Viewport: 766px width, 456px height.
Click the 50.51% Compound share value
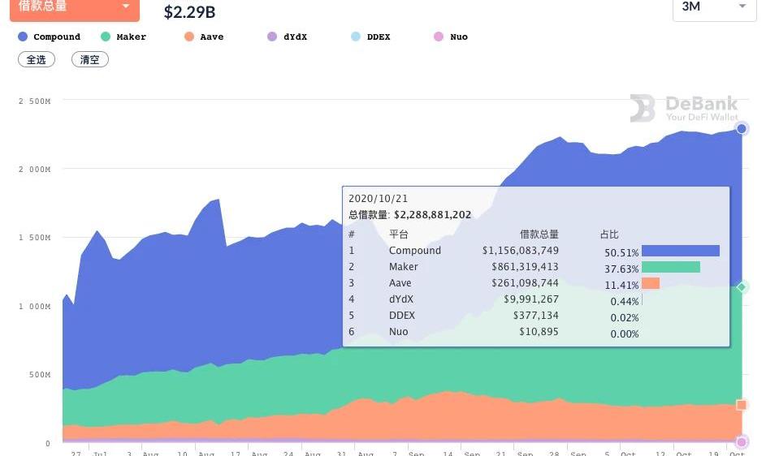pyautogui.click(x=621, y=253)
